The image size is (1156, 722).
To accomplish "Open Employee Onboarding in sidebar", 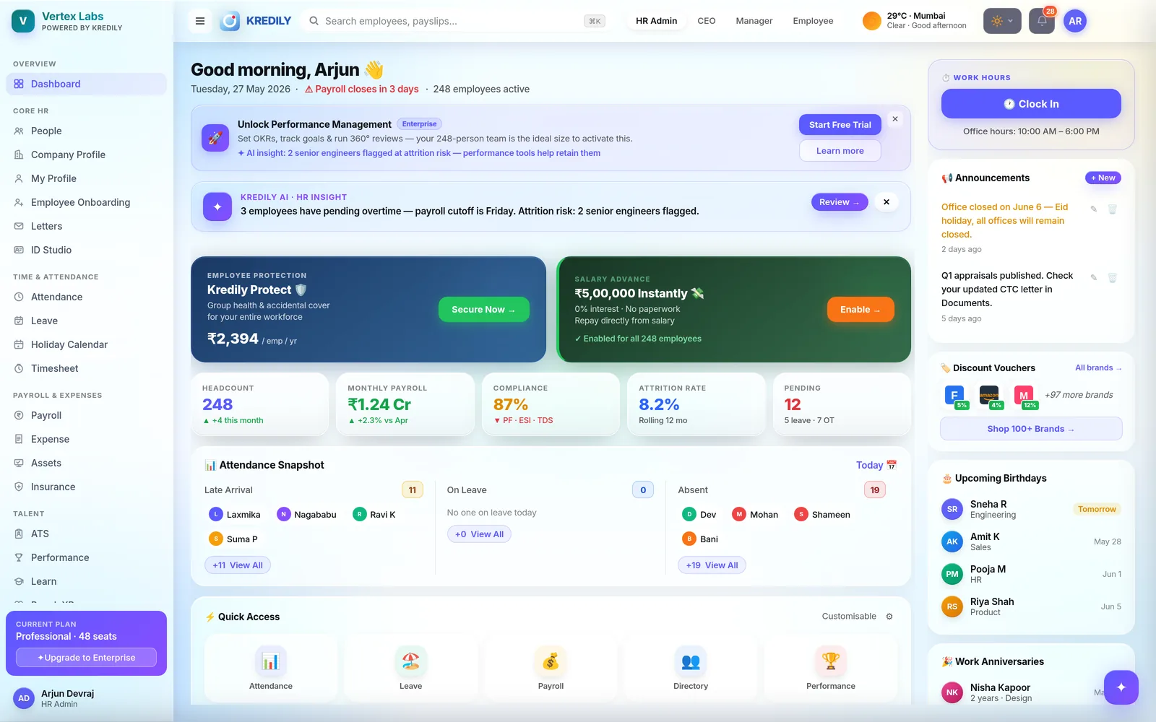I will (x=86, y=202).
